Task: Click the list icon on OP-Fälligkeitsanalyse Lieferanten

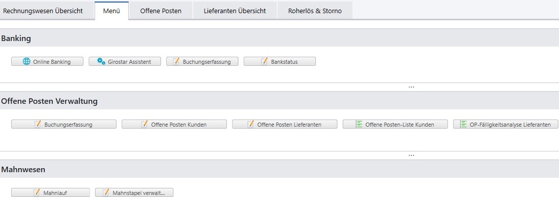Action: click(x=463, y=124)
